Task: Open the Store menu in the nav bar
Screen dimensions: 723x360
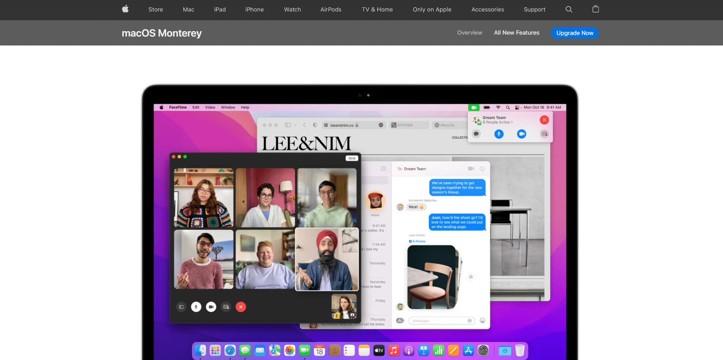Action: [156, 9]
